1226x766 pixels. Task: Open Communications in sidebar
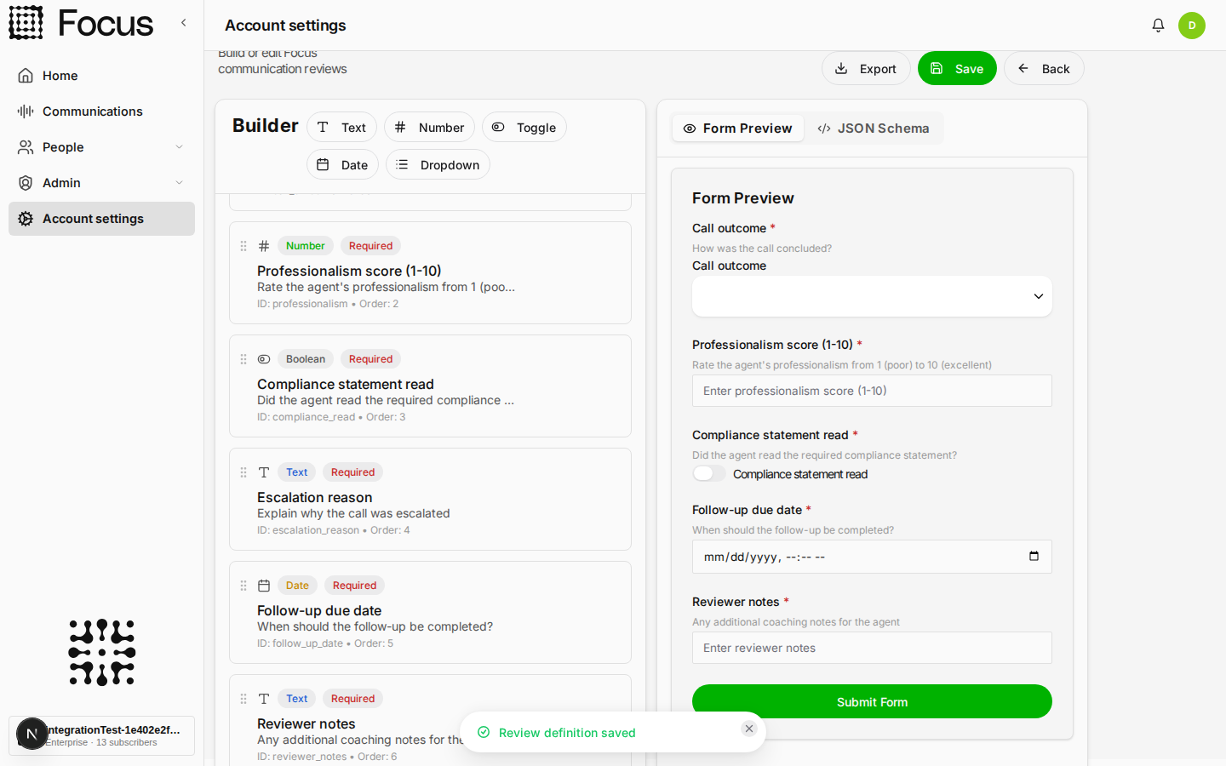(101, 111)
